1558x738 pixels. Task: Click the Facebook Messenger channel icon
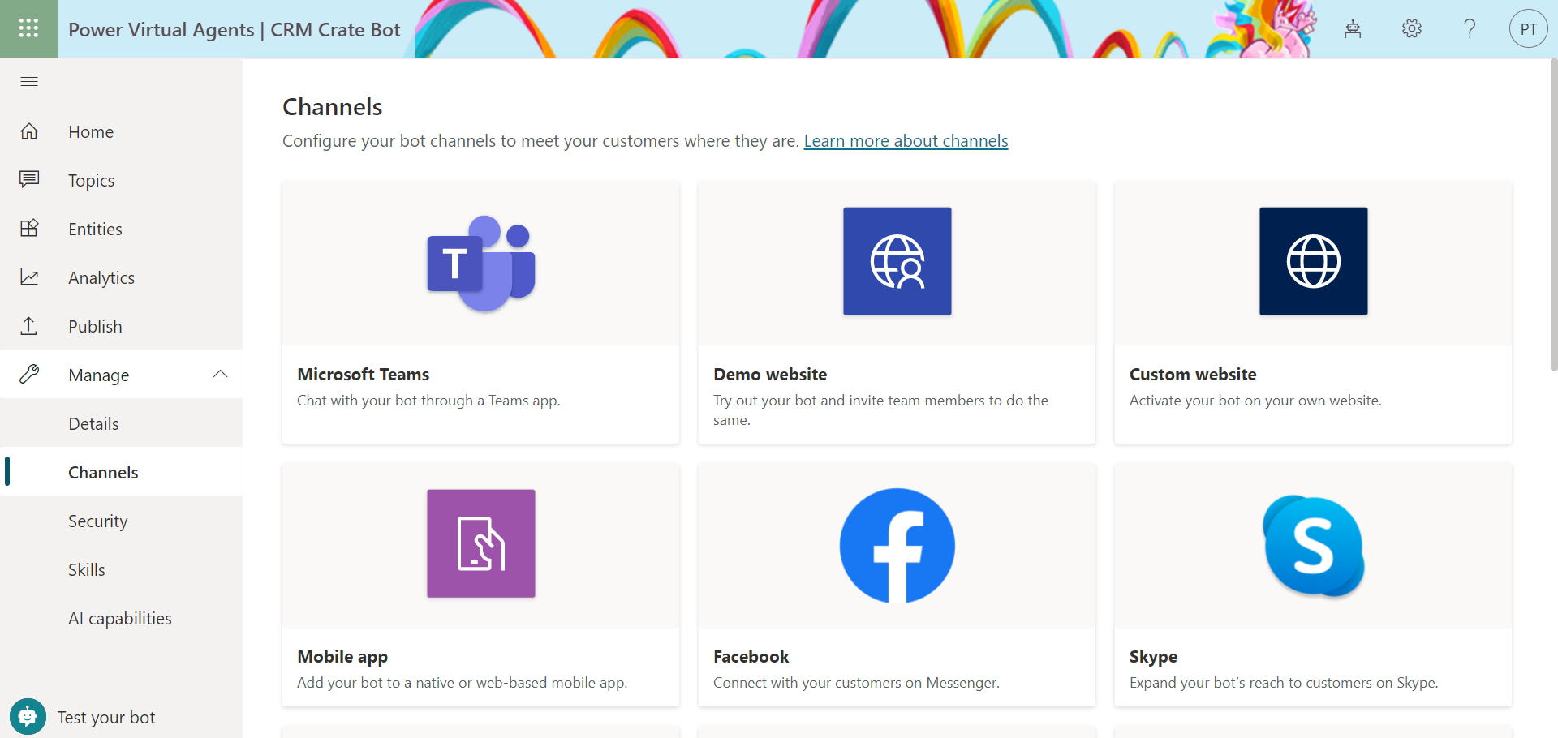pos(896,544)
